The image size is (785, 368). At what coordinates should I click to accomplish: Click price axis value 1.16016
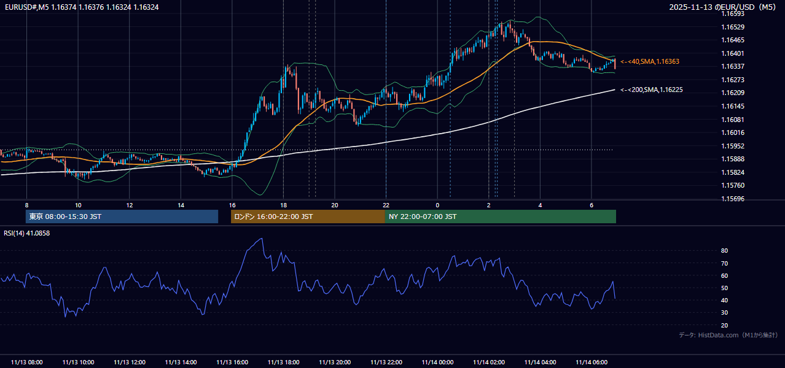[733, 133]
